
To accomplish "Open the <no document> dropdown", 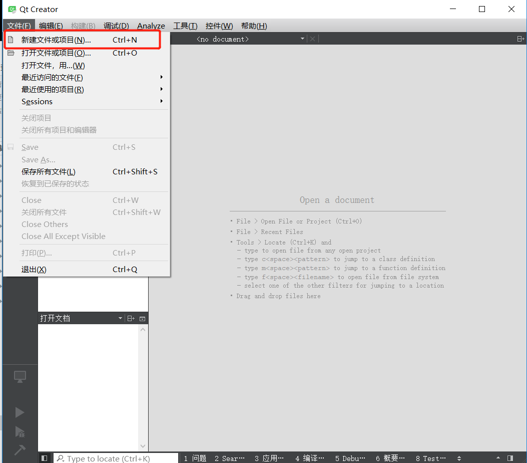I will (302, 39).
